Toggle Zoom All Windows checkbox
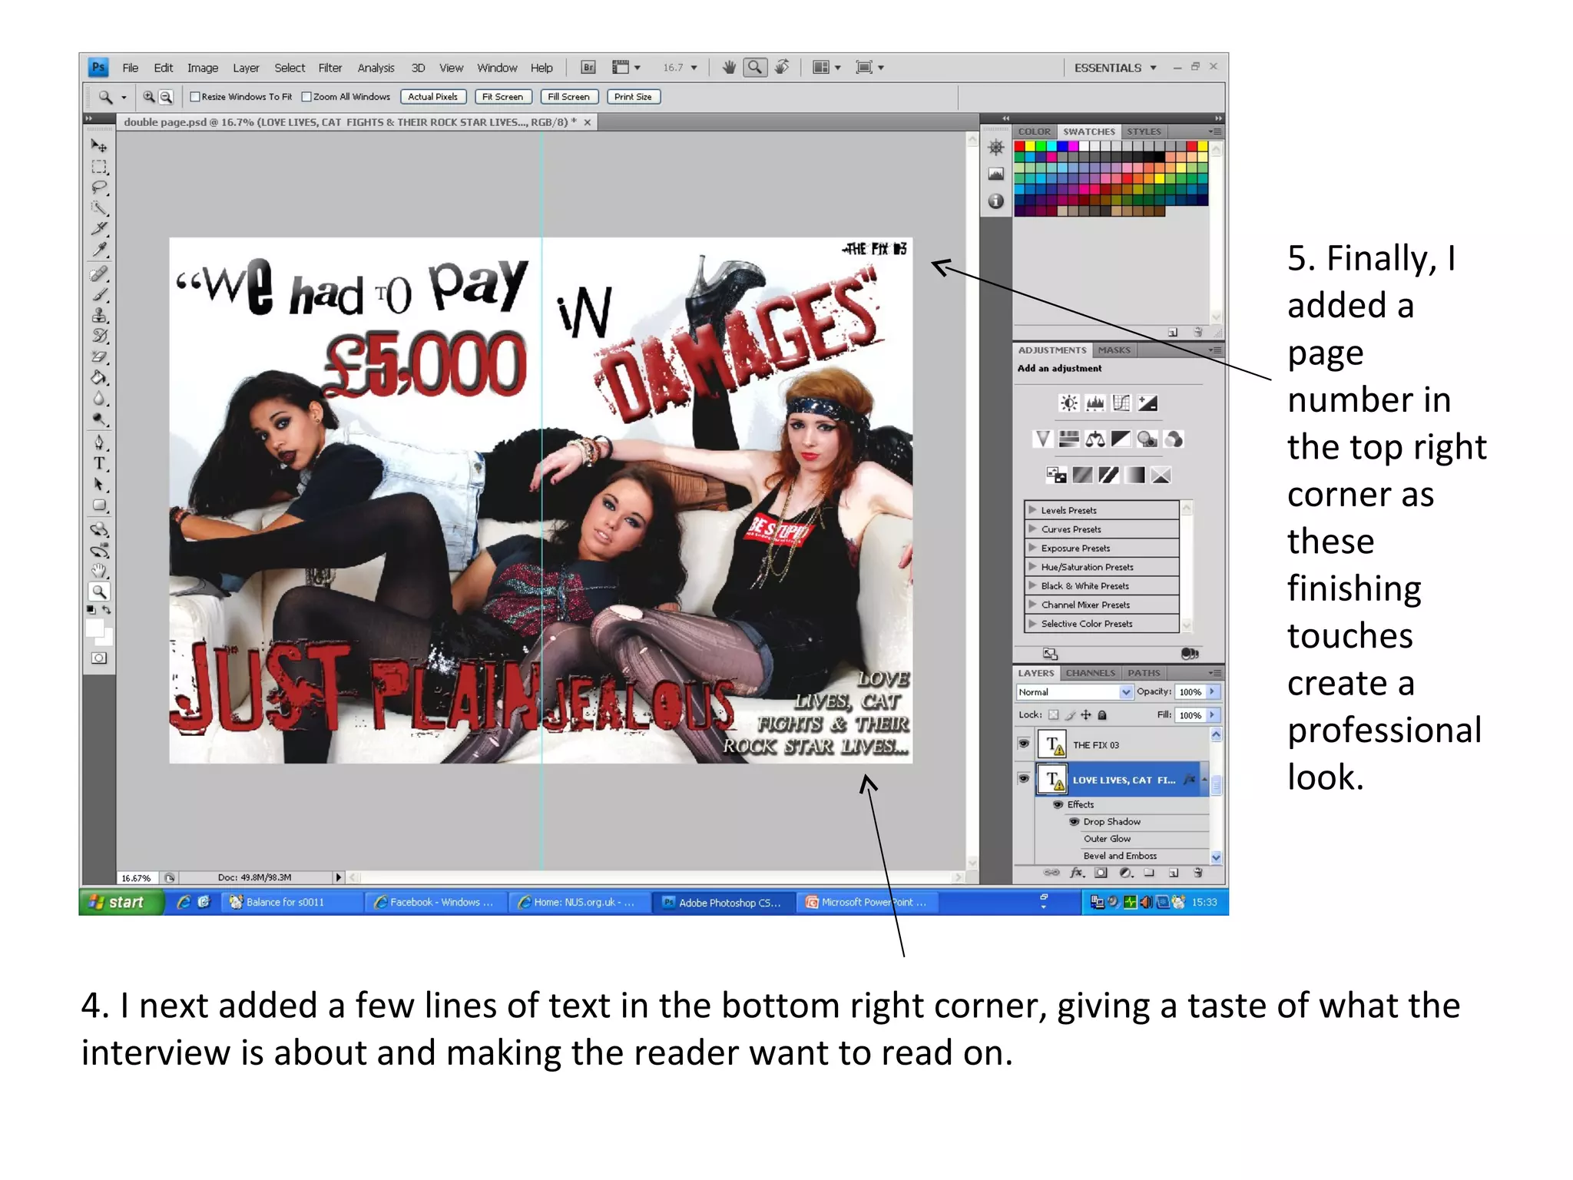 [x=306, y=97]
